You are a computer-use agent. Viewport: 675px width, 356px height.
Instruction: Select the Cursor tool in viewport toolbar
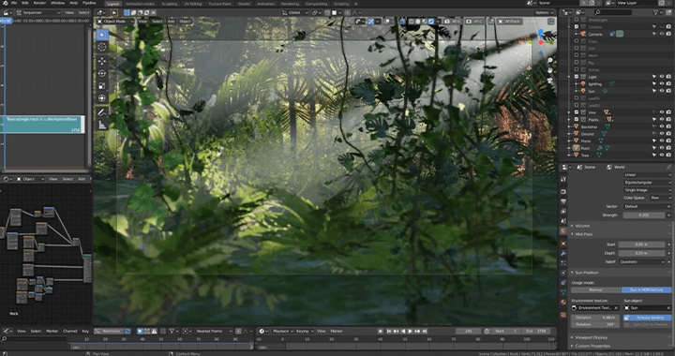point(102,47)
